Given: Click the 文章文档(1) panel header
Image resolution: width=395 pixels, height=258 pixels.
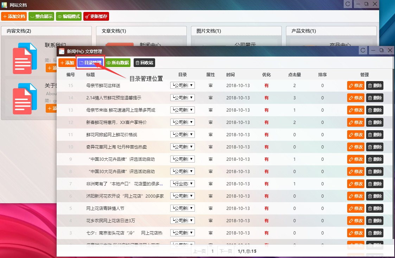Looking at the screenshot, I should pos(141,31).
